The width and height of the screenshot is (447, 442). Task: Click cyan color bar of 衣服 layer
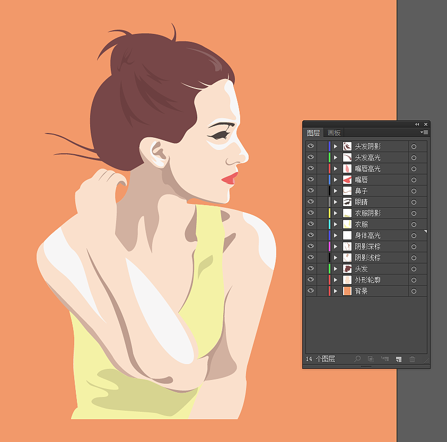click(329, 224)
